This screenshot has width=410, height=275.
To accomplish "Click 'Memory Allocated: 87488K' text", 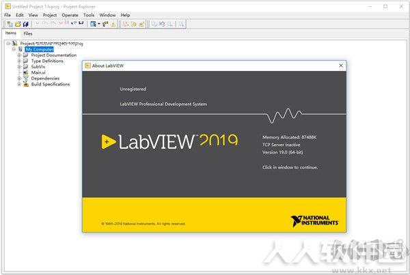I will 290,137.
